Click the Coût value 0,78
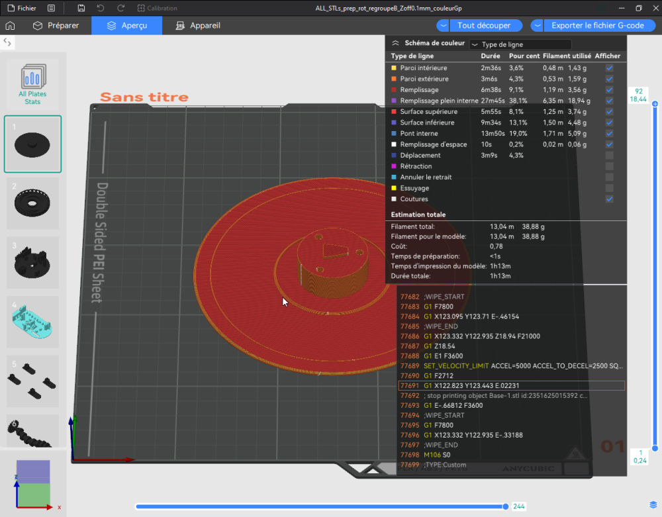Viewport: 662px width, 517px height. 496,246
